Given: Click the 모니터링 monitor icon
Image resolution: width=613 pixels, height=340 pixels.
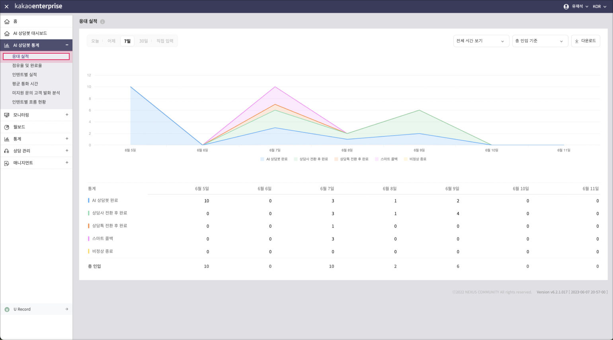Looking at the screenshot, I should [x=7, y=115].
